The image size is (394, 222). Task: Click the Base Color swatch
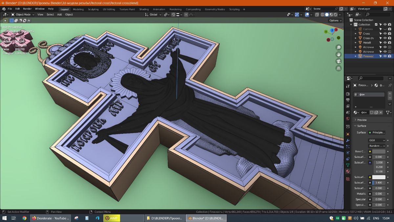379,151
